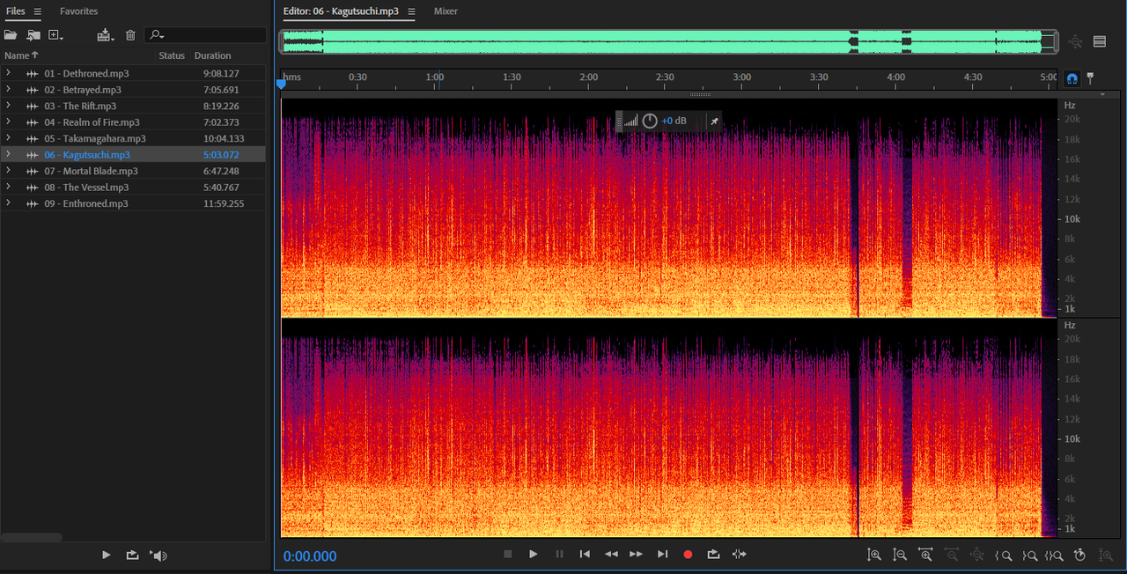Switch to the Mixer tab

point(446,11)
